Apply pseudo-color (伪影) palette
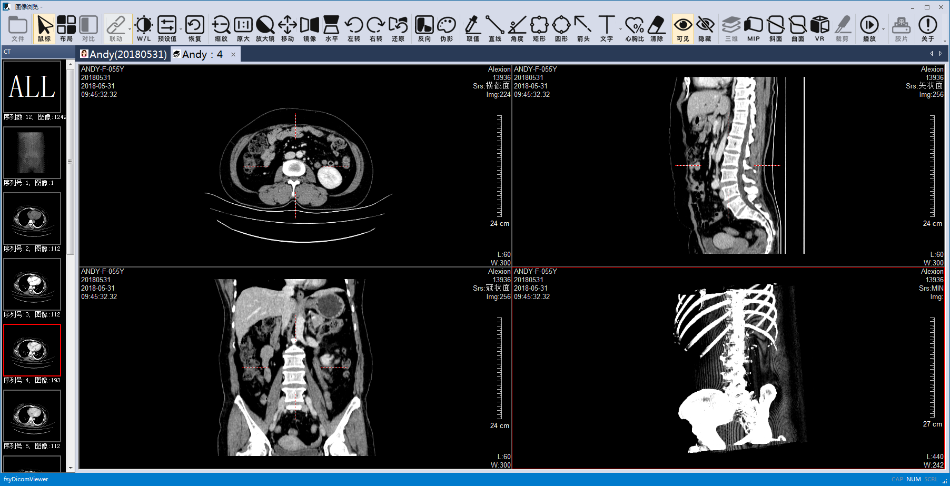 click(446, 29)
